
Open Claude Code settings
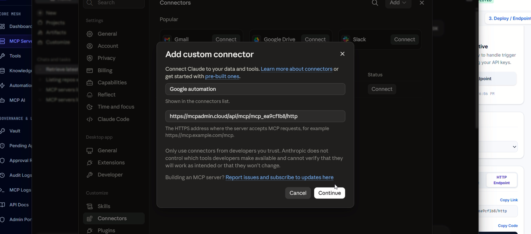[x=114, y=119]
